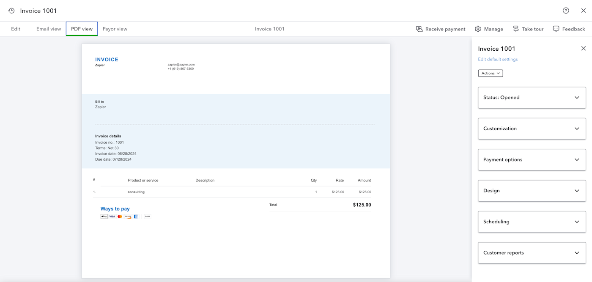Close the Invoice 1001 side panel

pyautogui.click(x=584, y=49)
